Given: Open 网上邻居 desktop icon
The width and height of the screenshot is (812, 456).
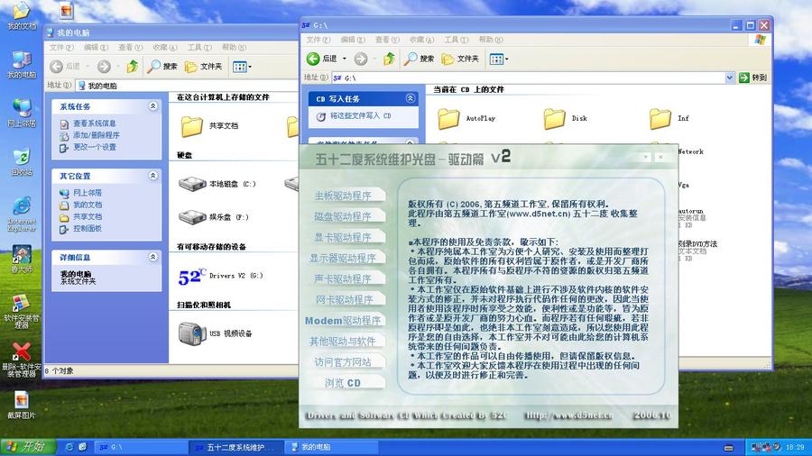Looking at the screenshot, I should [22, 113].
